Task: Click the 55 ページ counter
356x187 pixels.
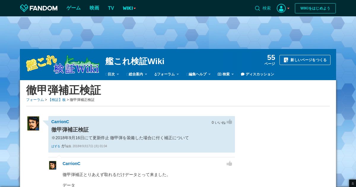Action: 270,60
